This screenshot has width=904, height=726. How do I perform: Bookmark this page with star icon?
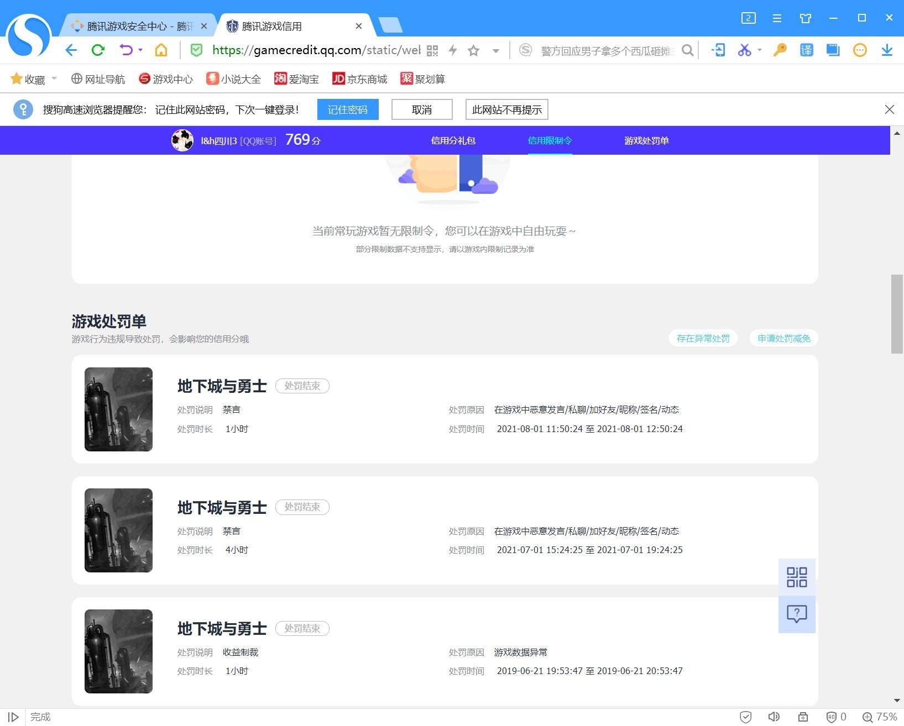click(474, 51)
